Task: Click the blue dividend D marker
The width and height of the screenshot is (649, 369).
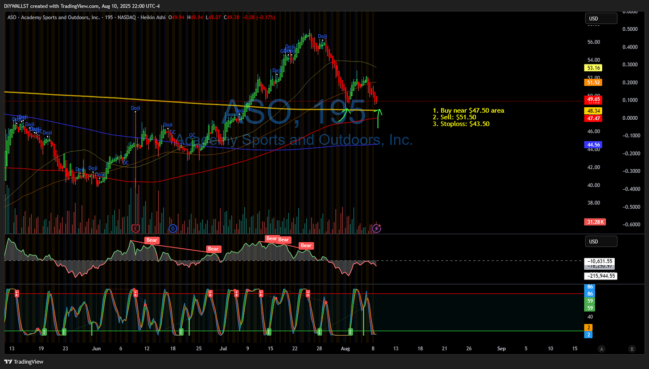Action: coord(173,228)
